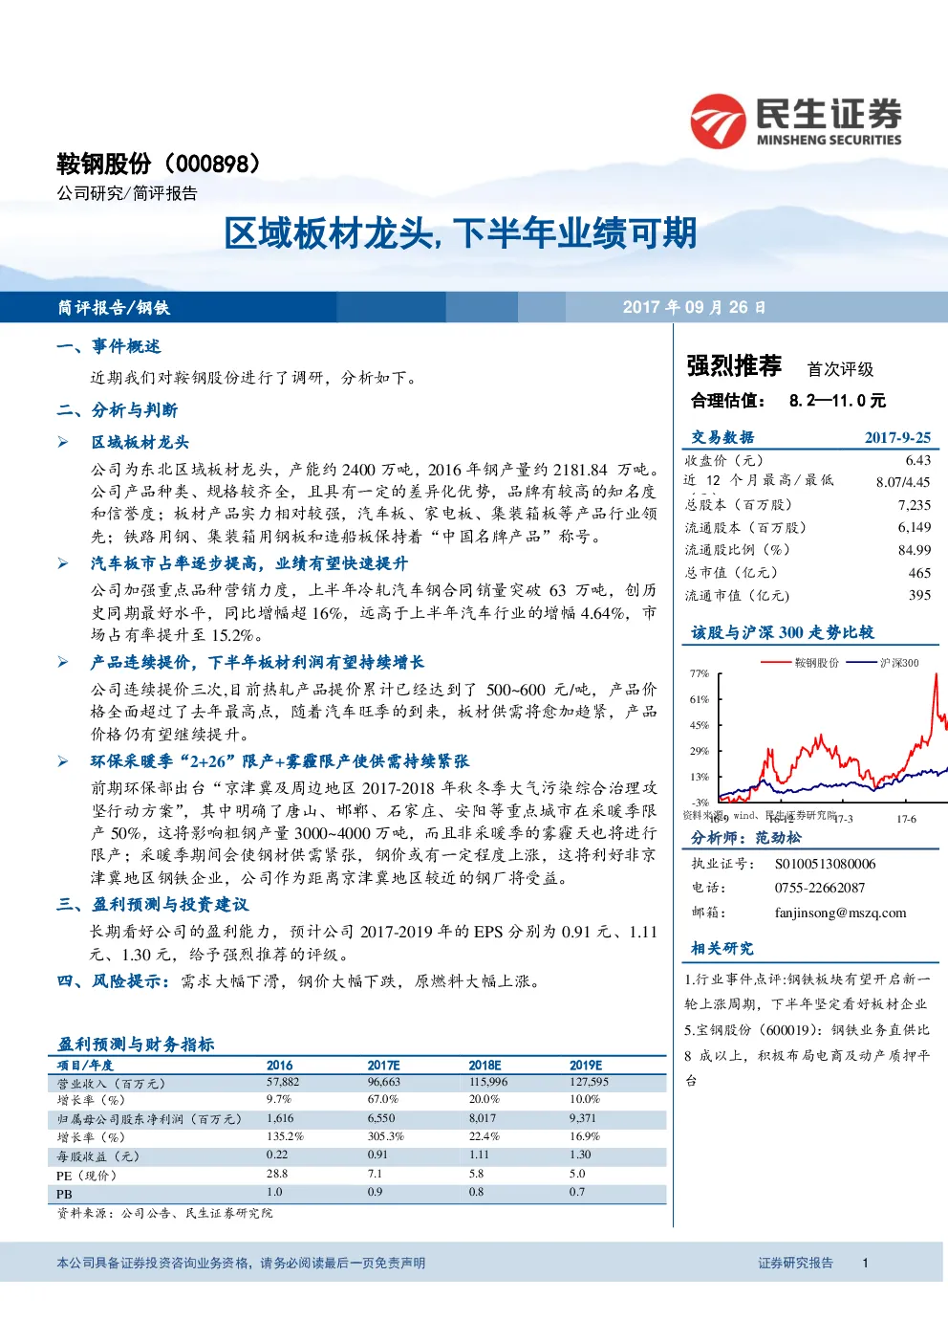Click the arrow bullet beside 汽车板市占率逐步提高
948x1342 pixels.
(63, 563)
